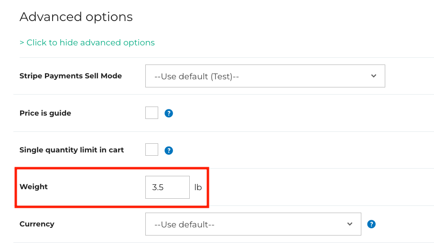Click the chevron arrow in Stripe Sell Mode box

point(374,76)
